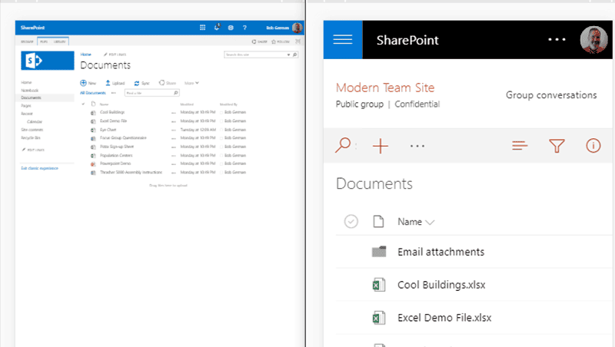Click the user avatar in classic window

pyautogui.click(x=298, y=28)
